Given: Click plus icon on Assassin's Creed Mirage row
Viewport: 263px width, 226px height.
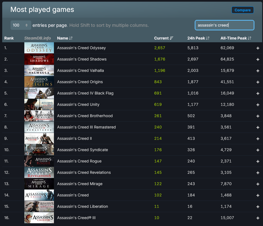Looking at the screenshot, I should (x=258, y=184).
